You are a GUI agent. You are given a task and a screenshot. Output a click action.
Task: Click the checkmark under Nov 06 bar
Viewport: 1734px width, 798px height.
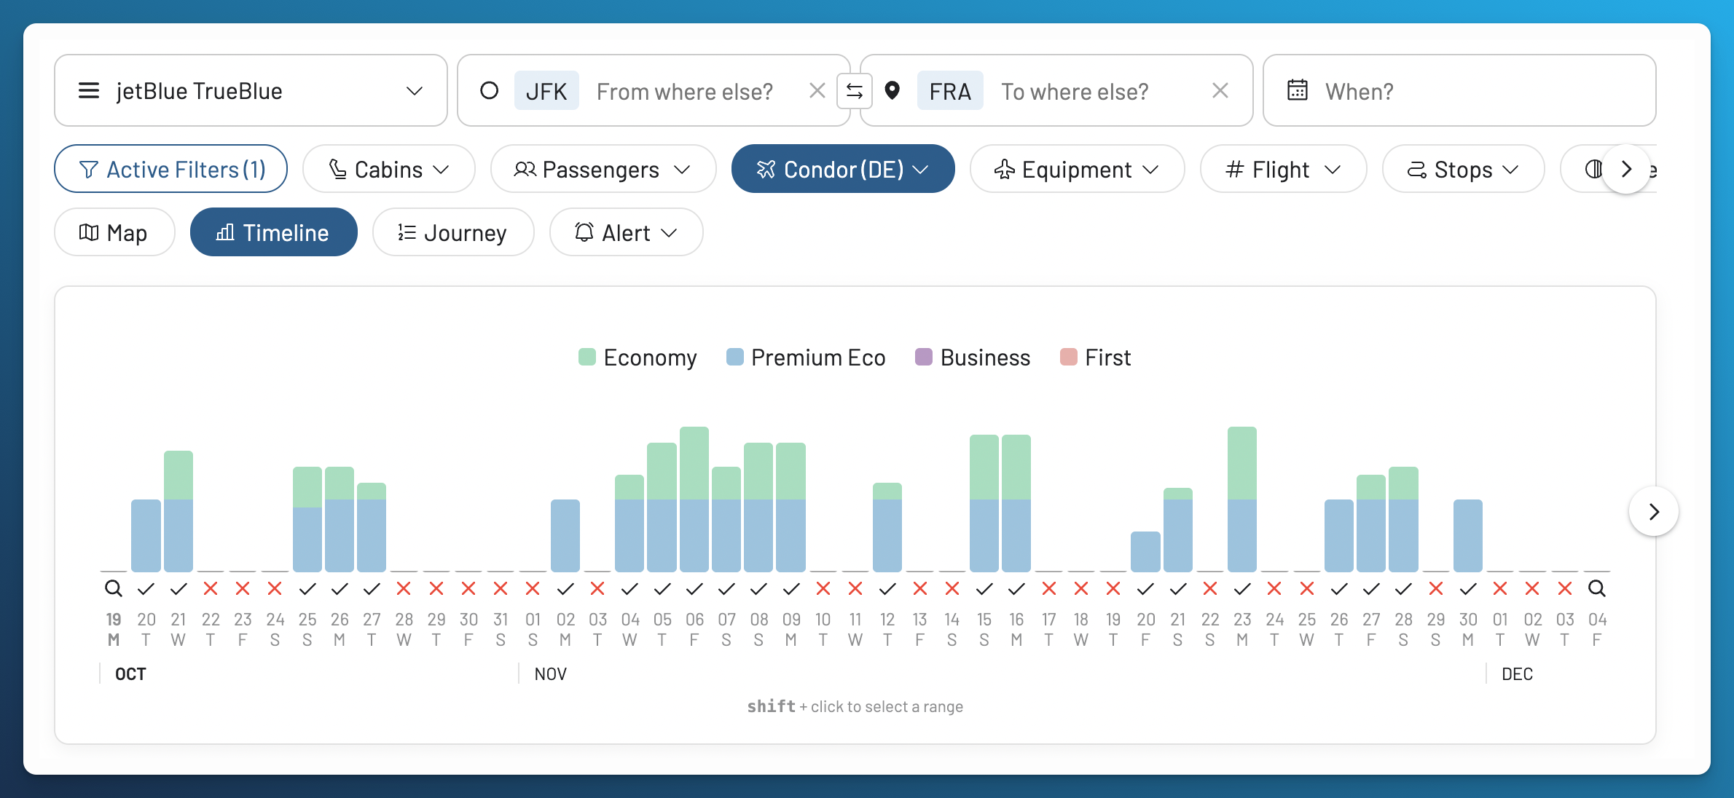694,588
